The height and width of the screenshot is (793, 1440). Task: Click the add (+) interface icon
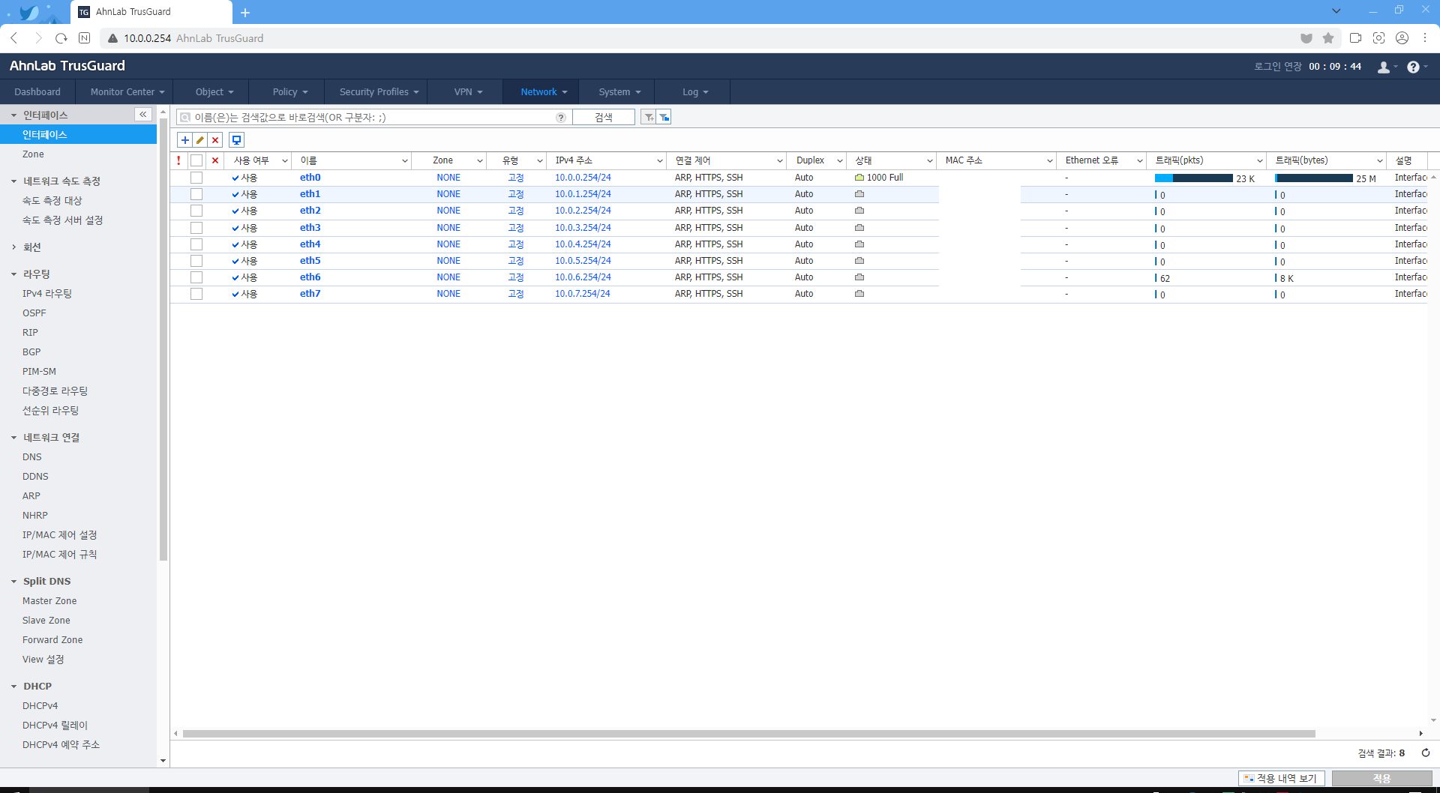pos(185,140)
